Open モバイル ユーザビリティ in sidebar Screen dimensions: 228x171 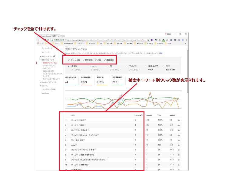point(51,79)
